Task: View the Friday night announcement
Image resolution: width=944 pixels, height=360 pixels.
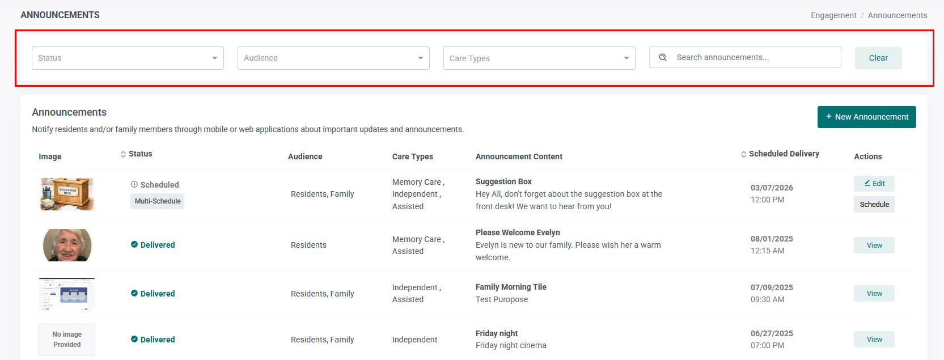Action: click(874, 339)
